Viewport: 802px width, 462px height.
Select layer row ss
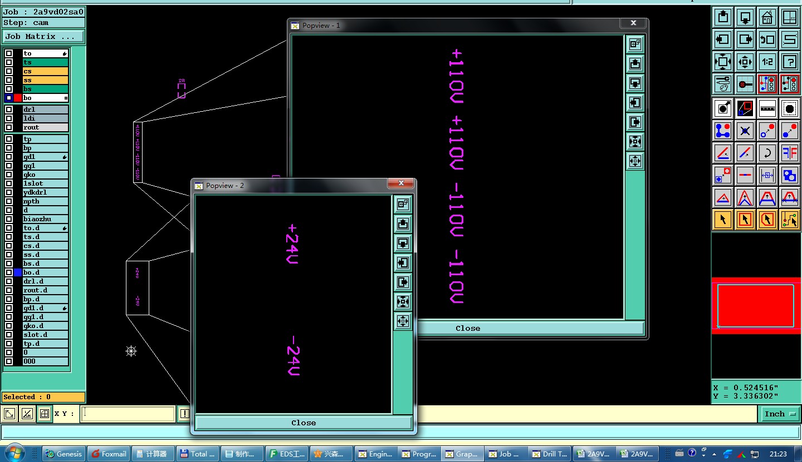tap(45, 81)
